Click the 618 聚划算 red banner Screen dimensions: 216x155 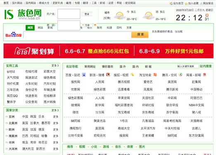[109, 51]
